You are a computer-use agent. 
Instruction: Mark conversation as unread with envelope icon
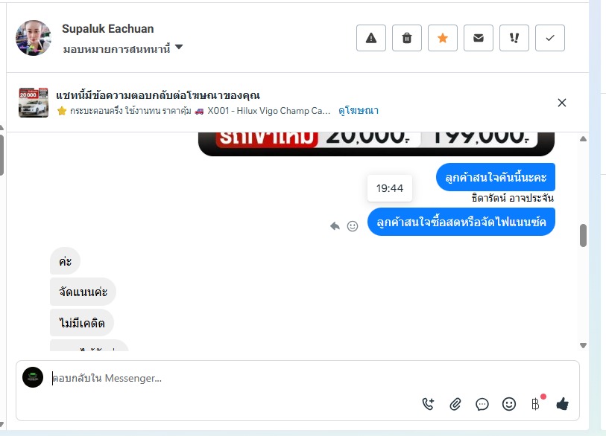point(479,38)
